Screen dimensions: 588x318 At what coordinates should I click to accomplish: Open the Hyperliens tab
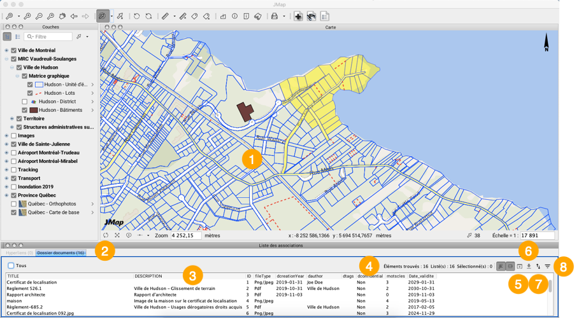pos(19,252)
